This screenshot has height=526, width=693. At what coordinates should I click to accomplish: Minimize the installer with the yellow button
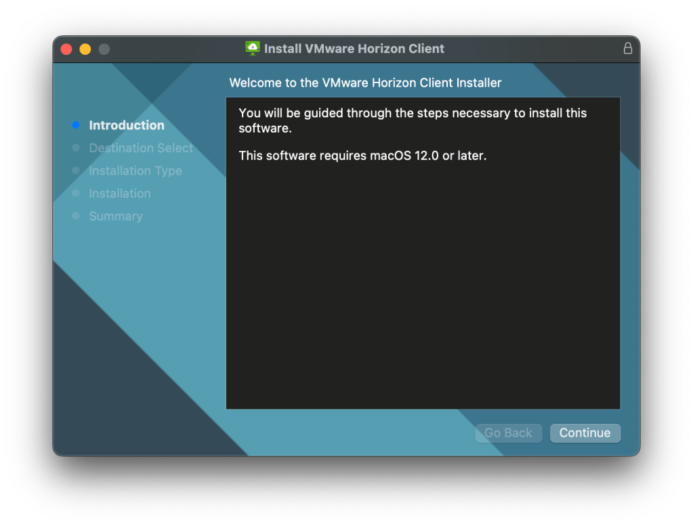tap(85, 49)
